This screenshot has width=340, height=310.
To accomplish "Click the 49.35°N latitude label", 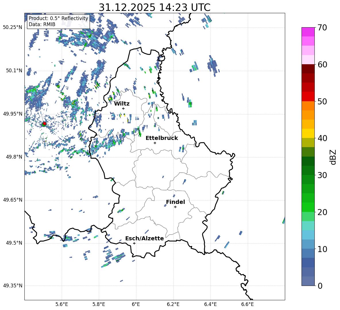I will tap(13, 286).
